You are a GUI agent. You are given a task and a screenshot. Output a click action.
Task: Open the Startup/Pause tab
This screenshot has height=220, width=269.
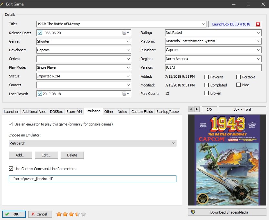point(168,112)
